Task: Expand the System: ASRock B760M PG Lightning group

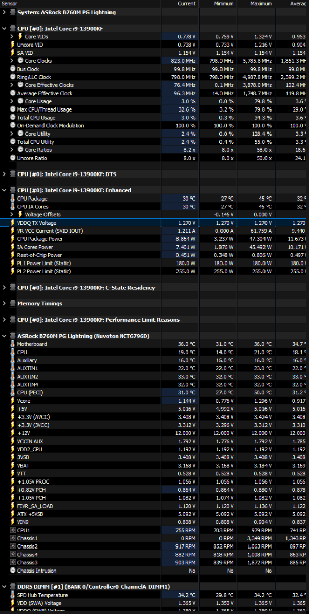Action: pyautogui.click(x=5, y=12)
